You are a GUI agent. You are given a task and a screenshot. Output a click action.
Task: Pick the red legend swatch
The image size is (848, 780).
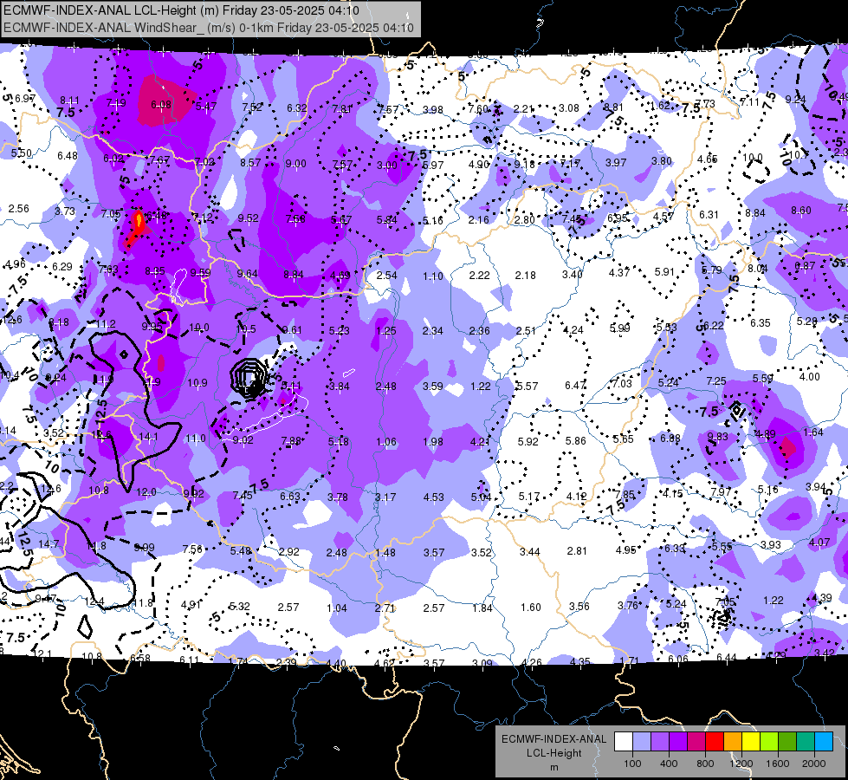(715, 741)
